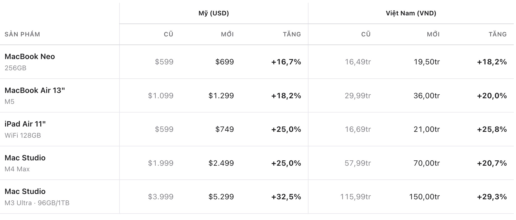Click the 115,99tr old VND price
This screenshot has height=220, width=516.
(355, 197)
